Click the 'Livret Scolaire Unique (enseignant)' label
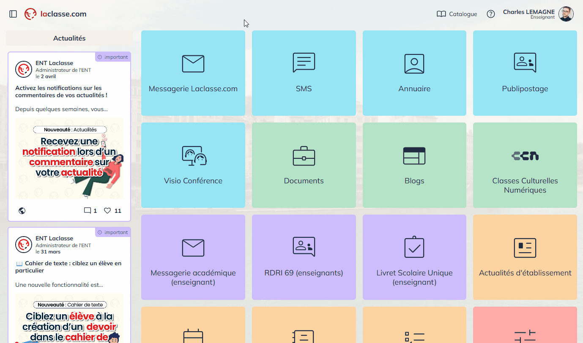The height and width of the screenshot is (343, 583). (414, 278)
